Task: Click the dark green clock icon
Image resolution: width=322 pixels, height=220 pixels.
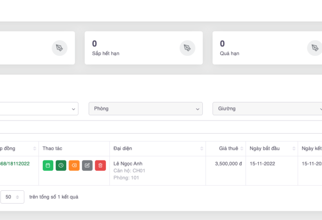Action: [x=61, y=165]
